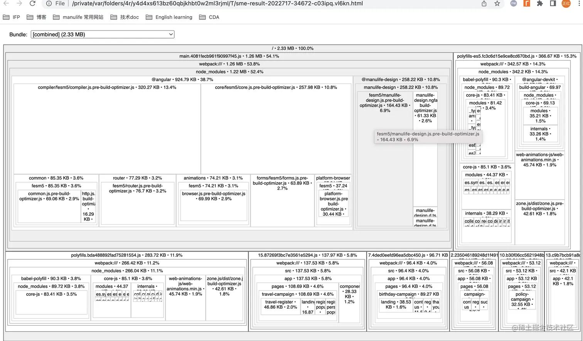Select core-js • 83.41 KB • 3.5% block

click(51, 302)
